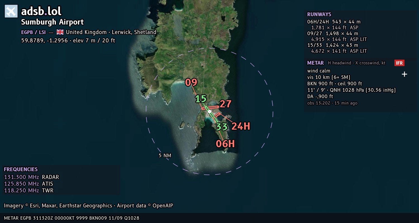Click the coordinates 59.8789, -1.2956 text
419x223 pixels.
pos(44,40)
